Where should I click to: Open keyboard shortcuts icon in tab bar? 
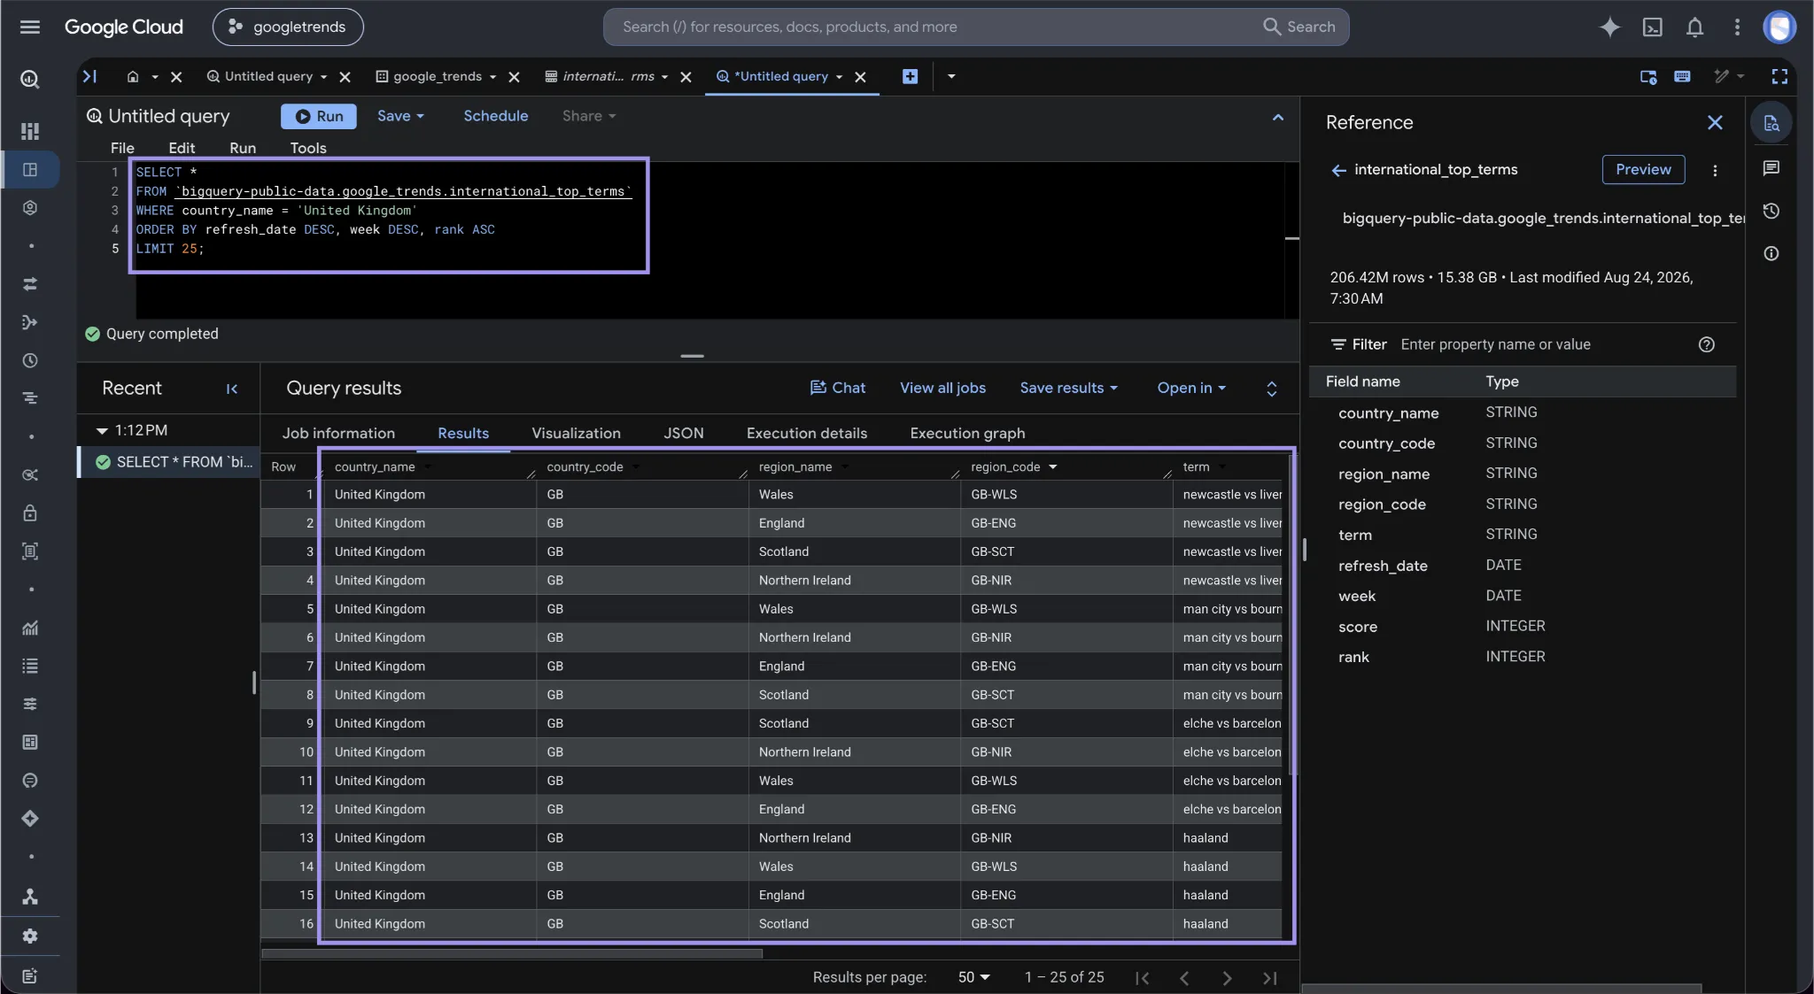click(x=1682, y=76)
